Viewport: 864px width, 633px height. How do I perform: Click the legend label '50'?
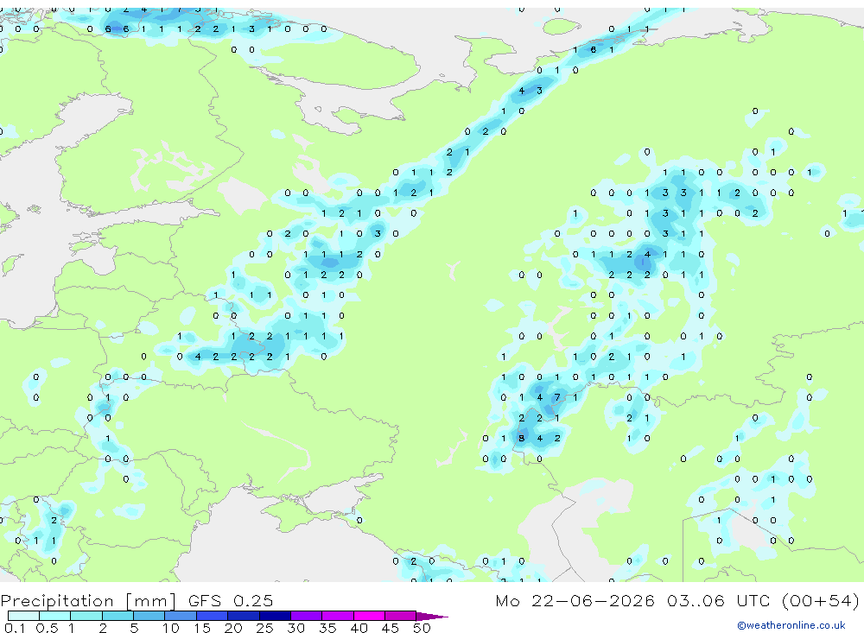click(x=422, y=628)
